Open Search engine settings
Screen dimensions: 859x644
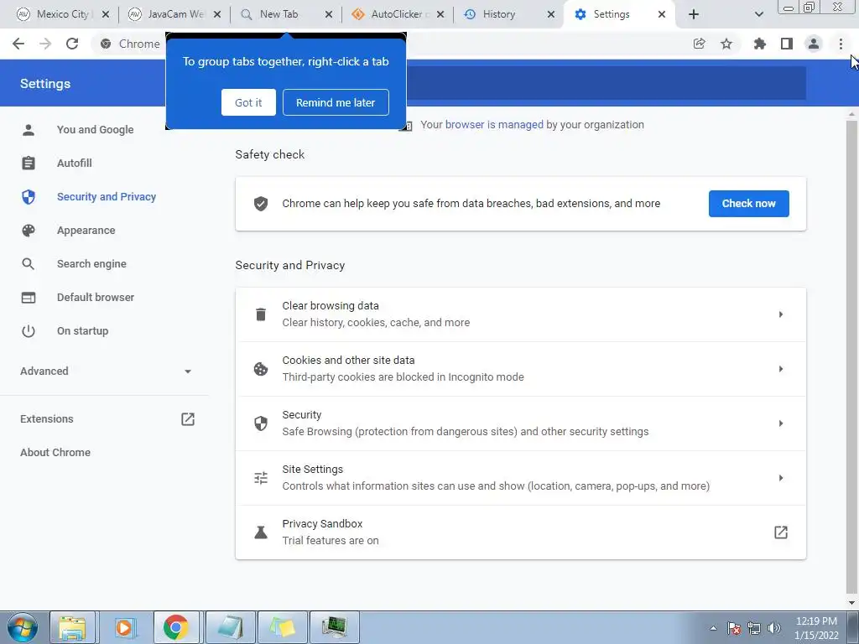[x=91, y=264]
